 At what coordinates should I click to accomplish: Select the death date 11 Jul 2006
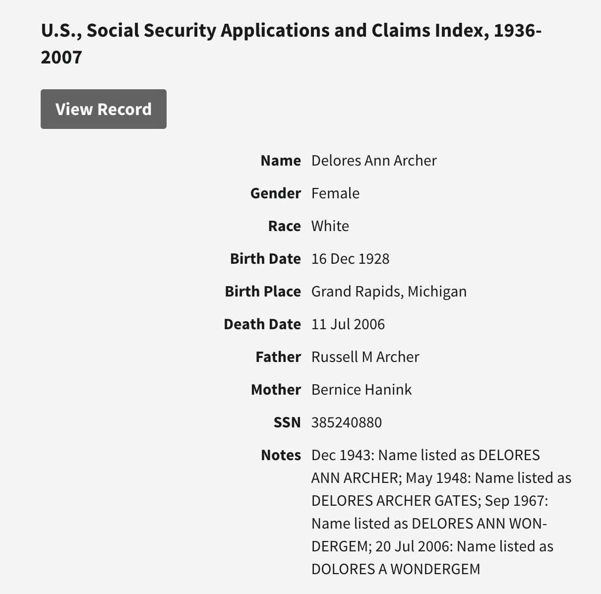tap(348, 324)
